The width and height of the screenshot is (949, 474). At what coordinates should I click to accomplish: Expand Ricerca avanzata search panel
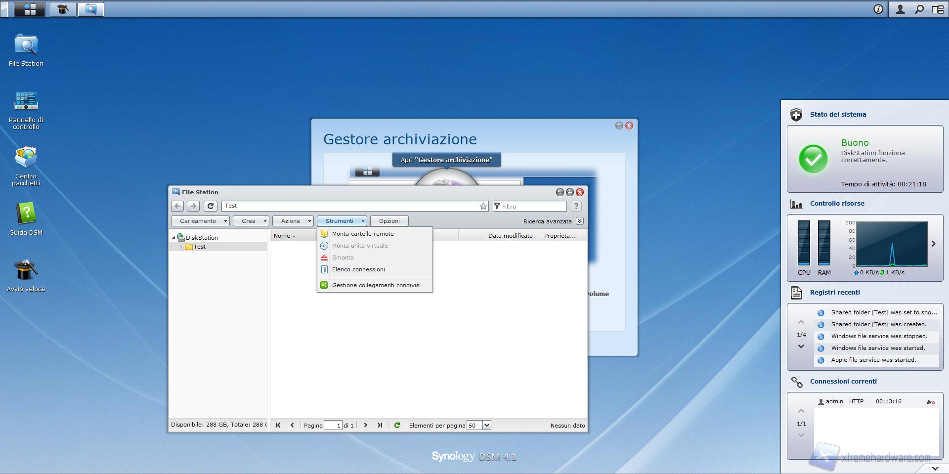tap(580, 221)
